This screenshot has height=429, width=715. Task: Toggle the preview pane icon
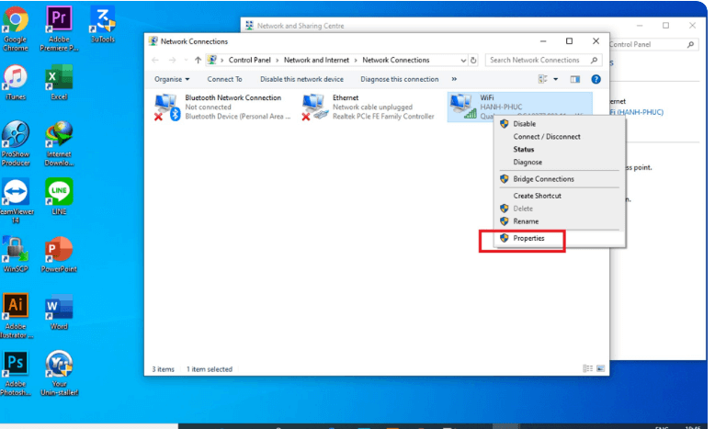click(575, 79)
